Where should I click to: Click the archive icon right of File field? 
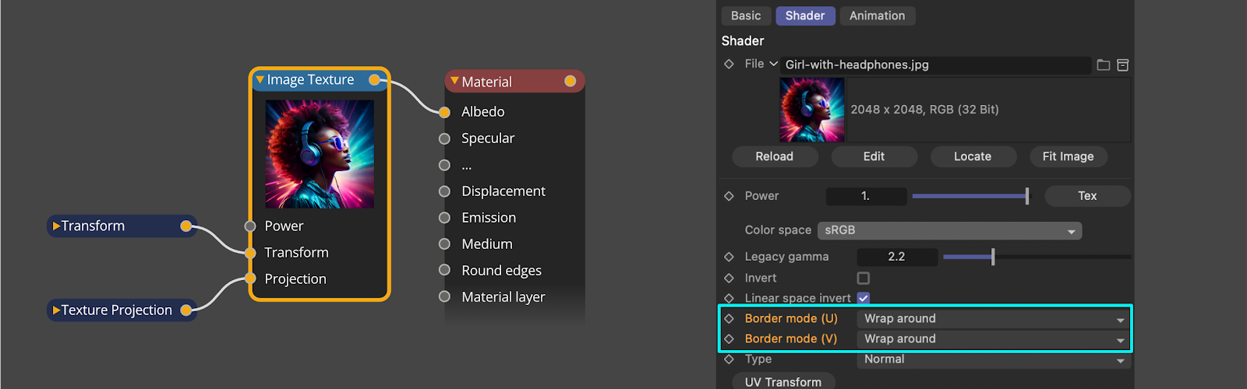(1122, 65)
